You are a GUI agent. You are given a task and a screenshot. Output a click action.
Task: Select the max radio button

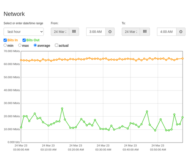pyautogui.click(x=20, y=45)
